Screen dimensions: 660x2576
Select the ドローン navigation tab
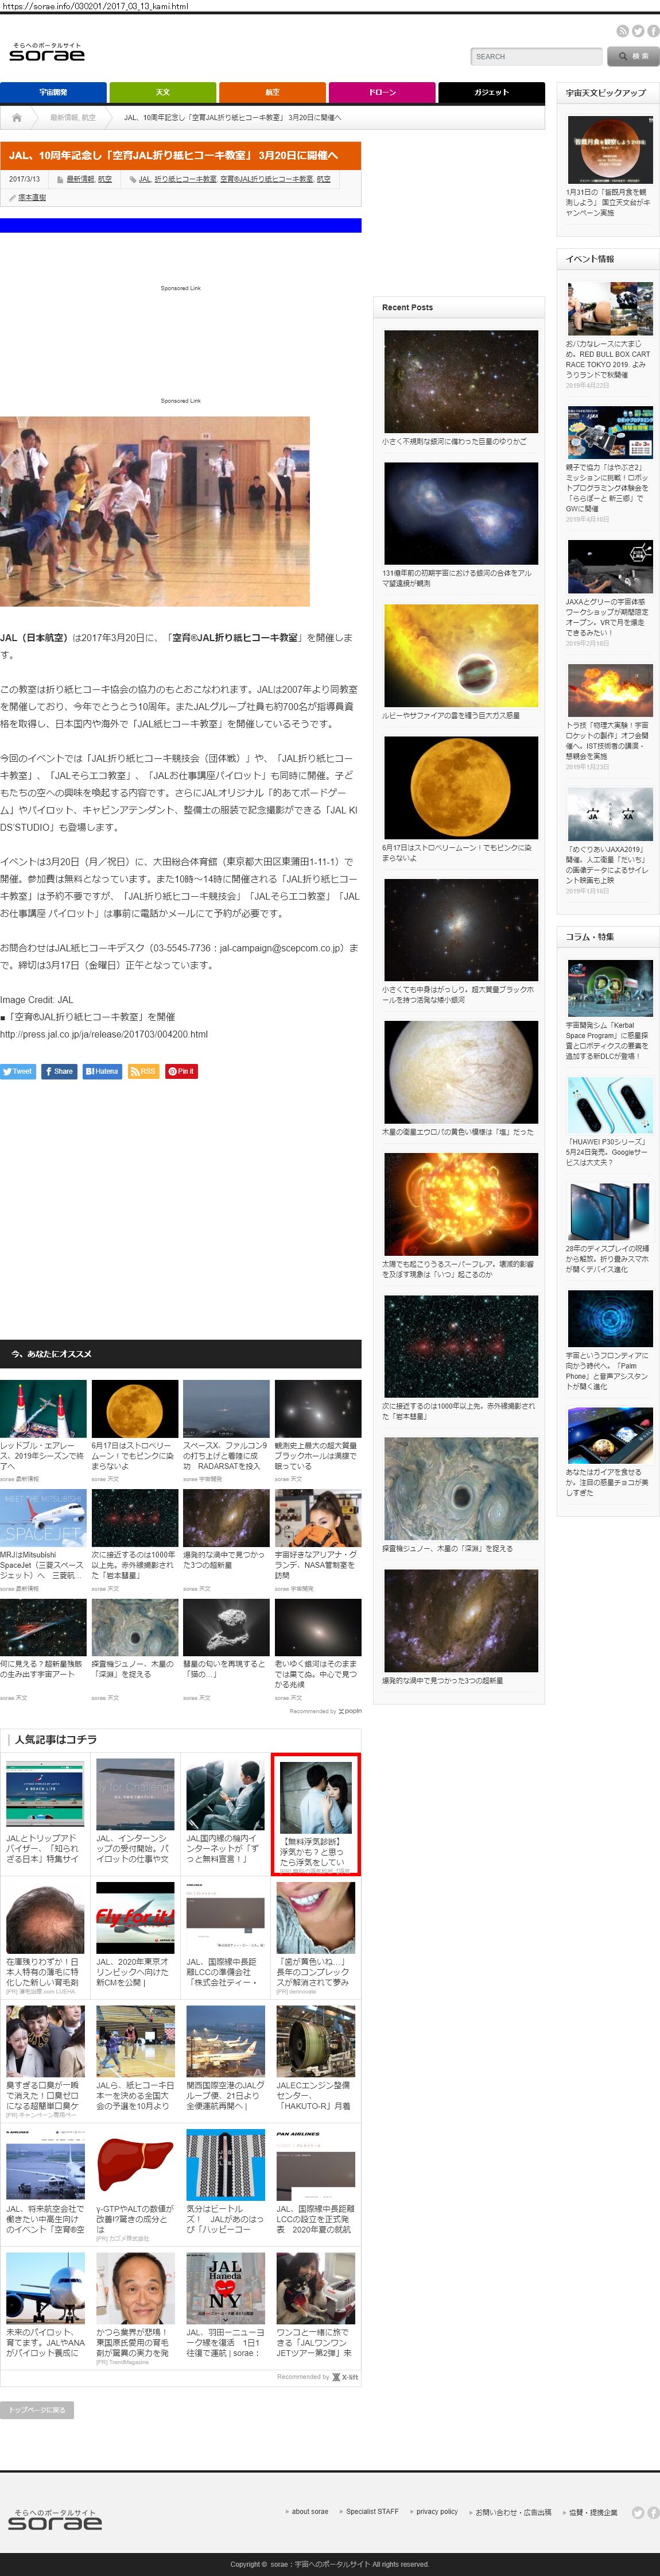tap(382, 92)
